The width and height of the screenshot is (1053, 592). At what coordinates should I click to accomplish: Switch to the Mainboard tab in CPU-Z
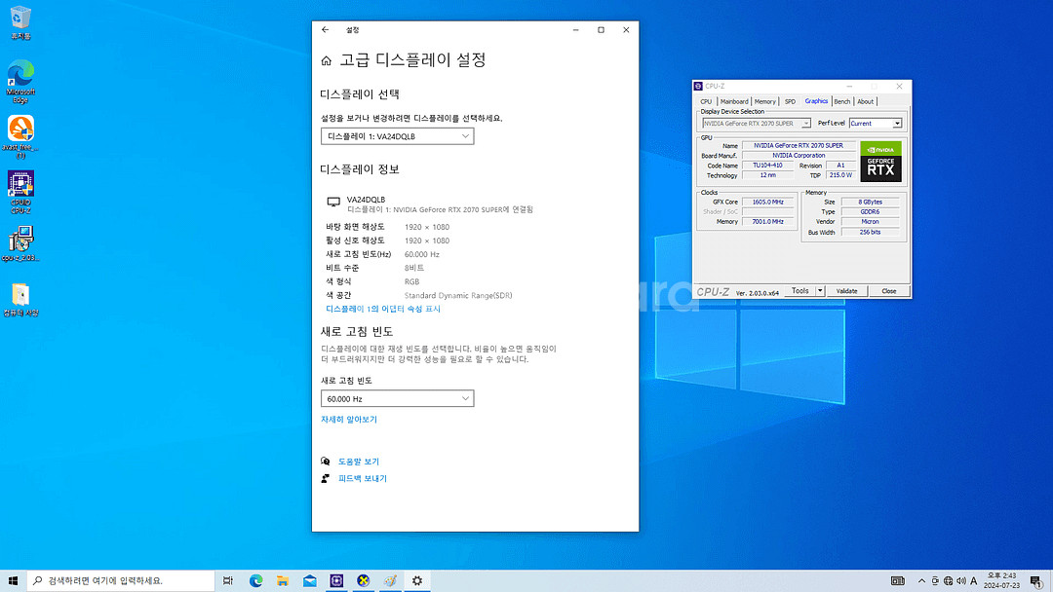click(734, 101)
